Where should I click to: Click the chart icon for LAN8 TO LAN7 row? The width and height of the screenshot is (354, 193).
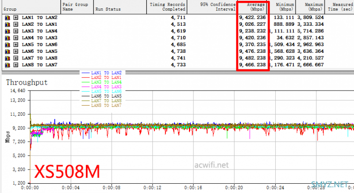coord(8,65)
